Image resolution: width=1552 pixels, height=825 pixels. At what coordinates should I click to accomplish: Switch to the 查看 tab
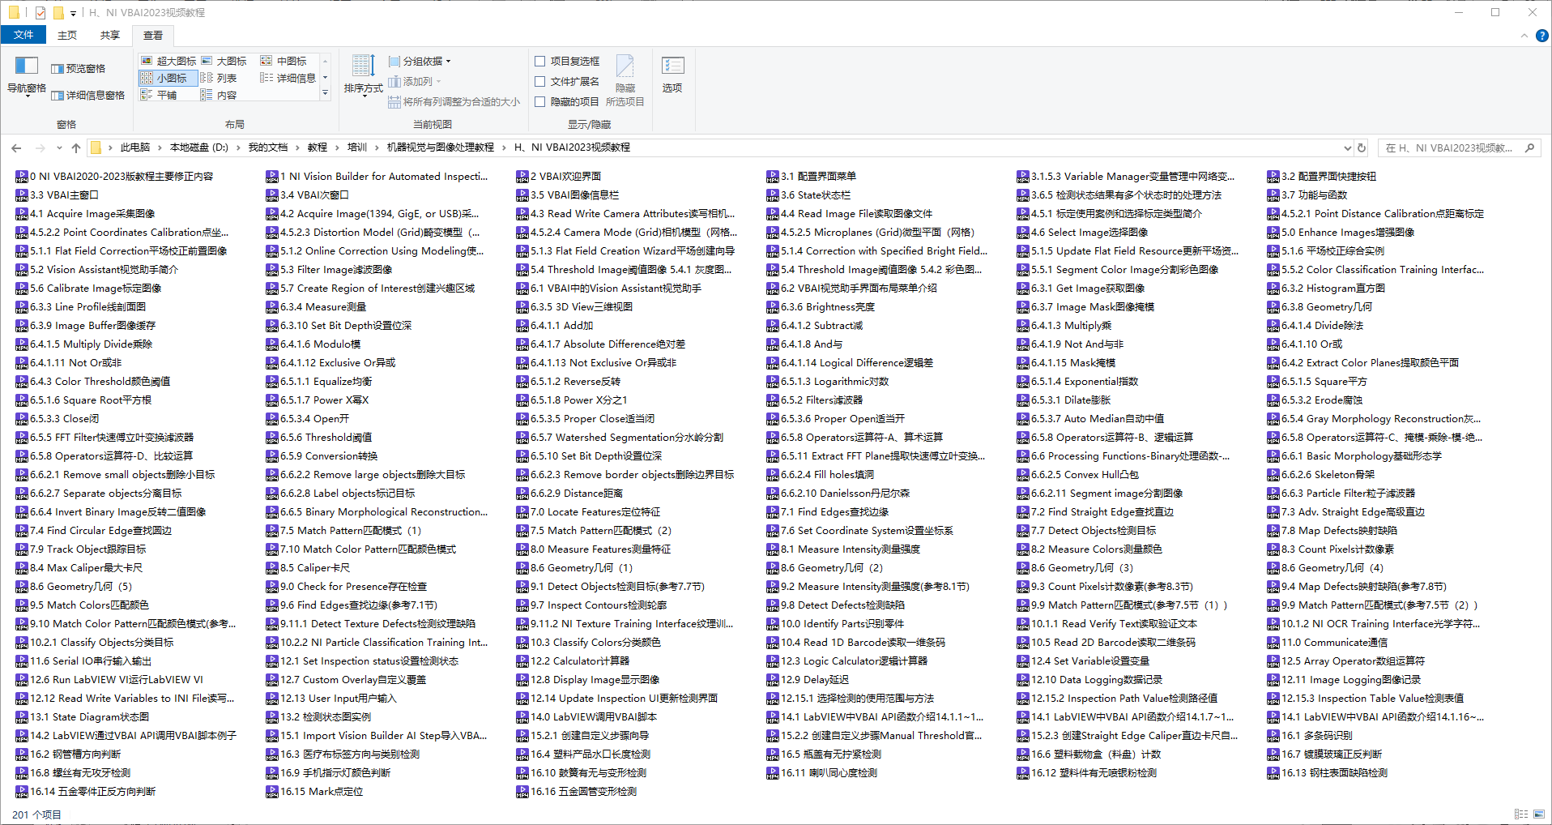coord(153,35)
